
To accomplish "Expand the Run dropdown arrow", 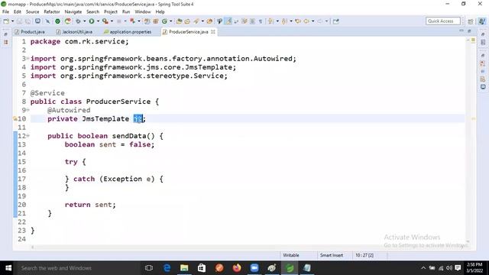I will (x=98, y=21).
